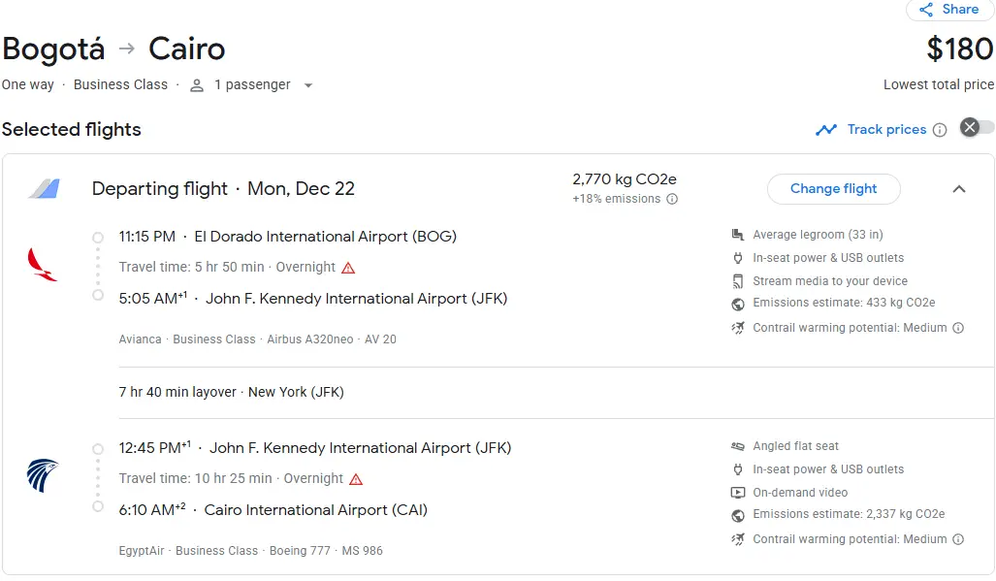Click the overnight warning icon for Avianca flight

pyautogui.click(x=348, y=268)
